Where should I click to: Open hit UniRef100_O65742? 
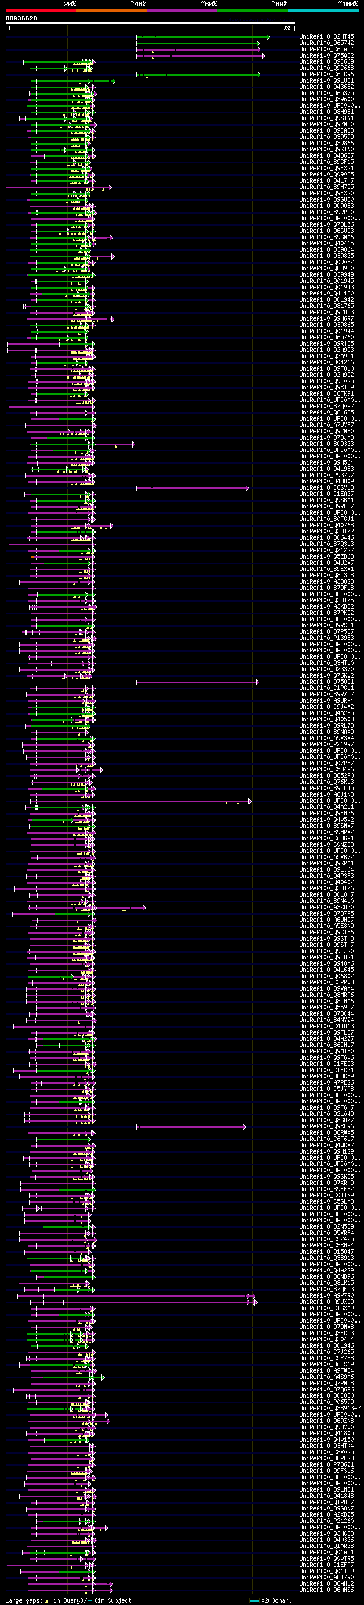click(326, 43)
